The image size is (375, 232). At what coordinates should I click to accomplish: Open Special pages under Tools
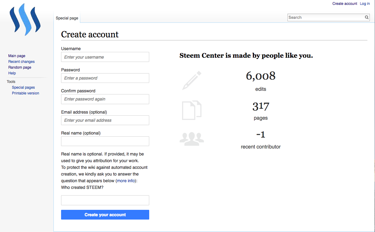(x=23, y=87)
